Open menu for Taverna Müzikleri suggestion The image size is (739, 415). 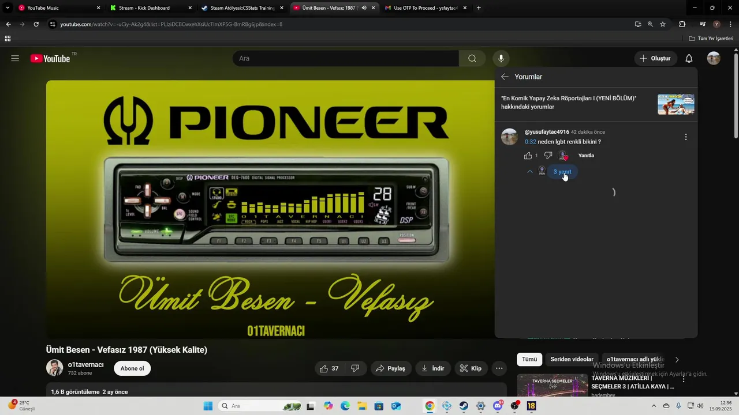click(684, 380)
